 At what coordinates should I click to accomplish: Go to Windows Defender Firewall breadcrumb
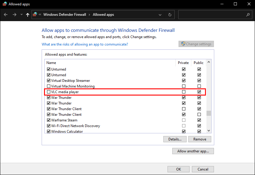[65, 15]
